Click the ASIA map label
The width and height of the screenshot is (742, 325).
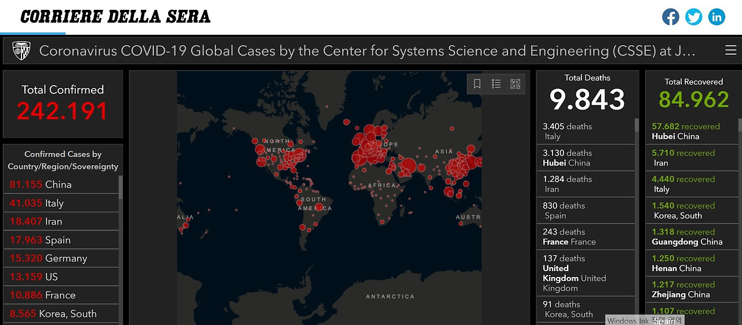444,152
